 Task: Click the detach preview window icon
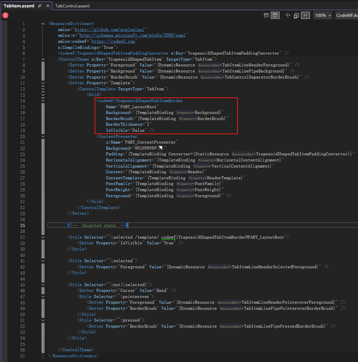point(296,16)
